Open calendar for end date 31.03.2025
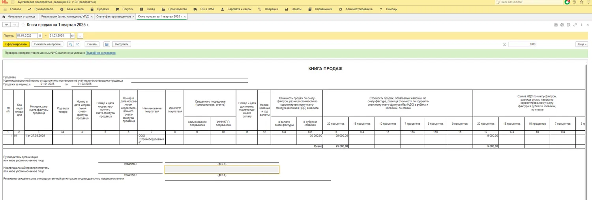 point(73,36)
